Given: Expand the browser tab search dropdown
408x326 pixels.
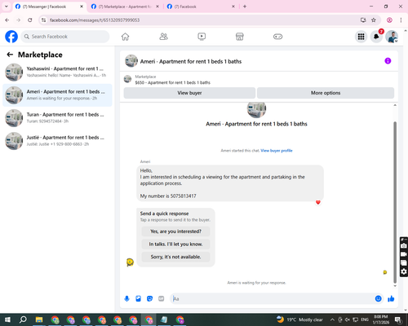Looking at the screenshot, I should click(x=7, y=7).
